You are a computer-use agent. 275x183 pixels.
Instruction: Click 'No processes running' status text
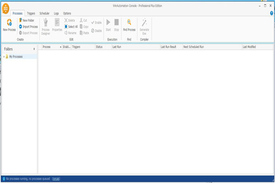coord(28,179)
